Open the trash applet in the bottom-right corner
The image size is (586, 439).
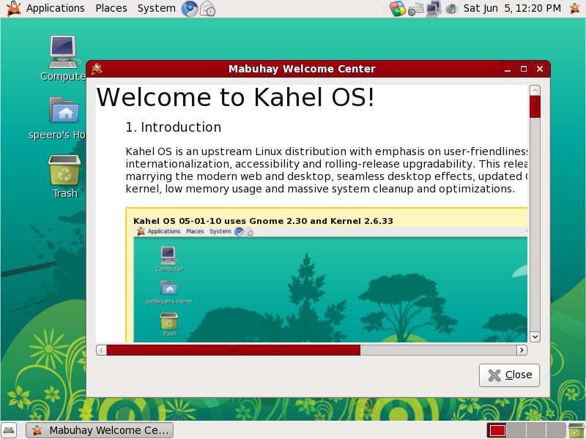pyautogui.click(x=576, y=430)
